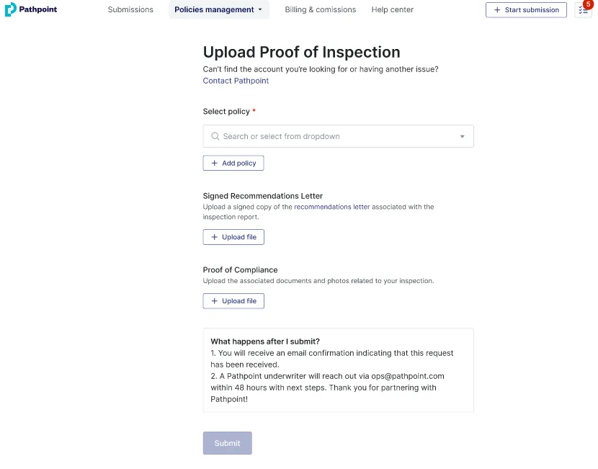This screenshot has width=598, height=469.
Task: Open the Help center page
Action: (x=392, y=10)
